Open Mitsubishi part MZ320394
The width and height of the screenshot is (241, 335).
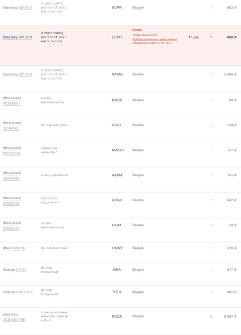(12, 153)
